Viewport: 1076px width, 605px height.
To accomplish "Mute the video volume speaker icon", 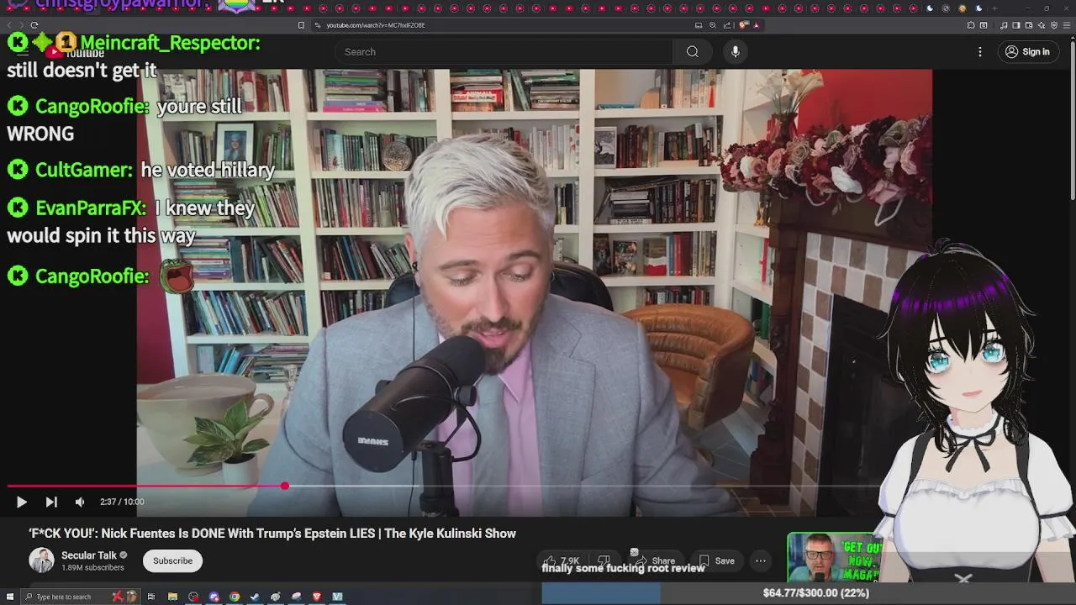I will pos(80,502).
